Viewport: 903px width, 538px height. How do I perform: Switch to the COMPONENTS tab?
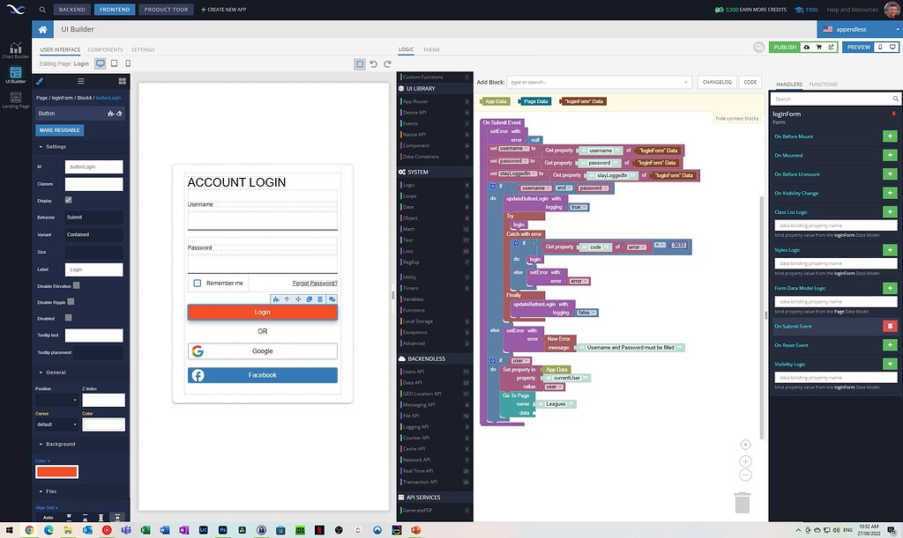tap(105, 49)
